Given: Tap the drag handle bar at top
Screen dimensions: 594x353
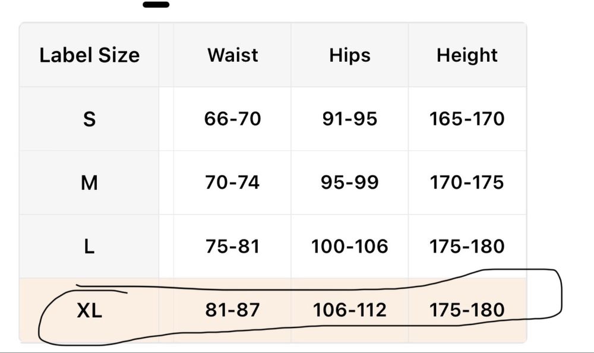Looking at the screenshot, I should tap(156, 5).
